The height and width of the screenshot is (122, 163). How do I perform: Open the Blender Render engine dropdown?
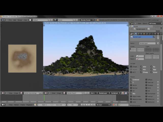pos(87,20)
